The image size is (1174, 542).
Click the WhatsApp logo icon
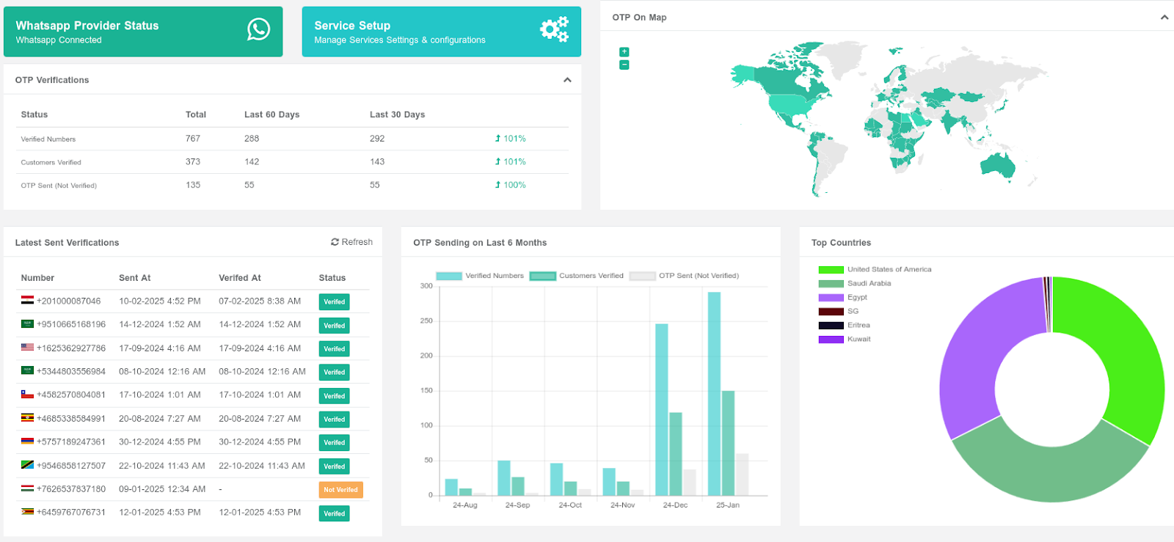(258, 29)
